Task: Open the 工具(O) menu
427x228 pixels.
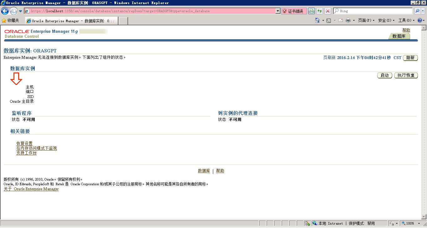Action: [406, 21]
